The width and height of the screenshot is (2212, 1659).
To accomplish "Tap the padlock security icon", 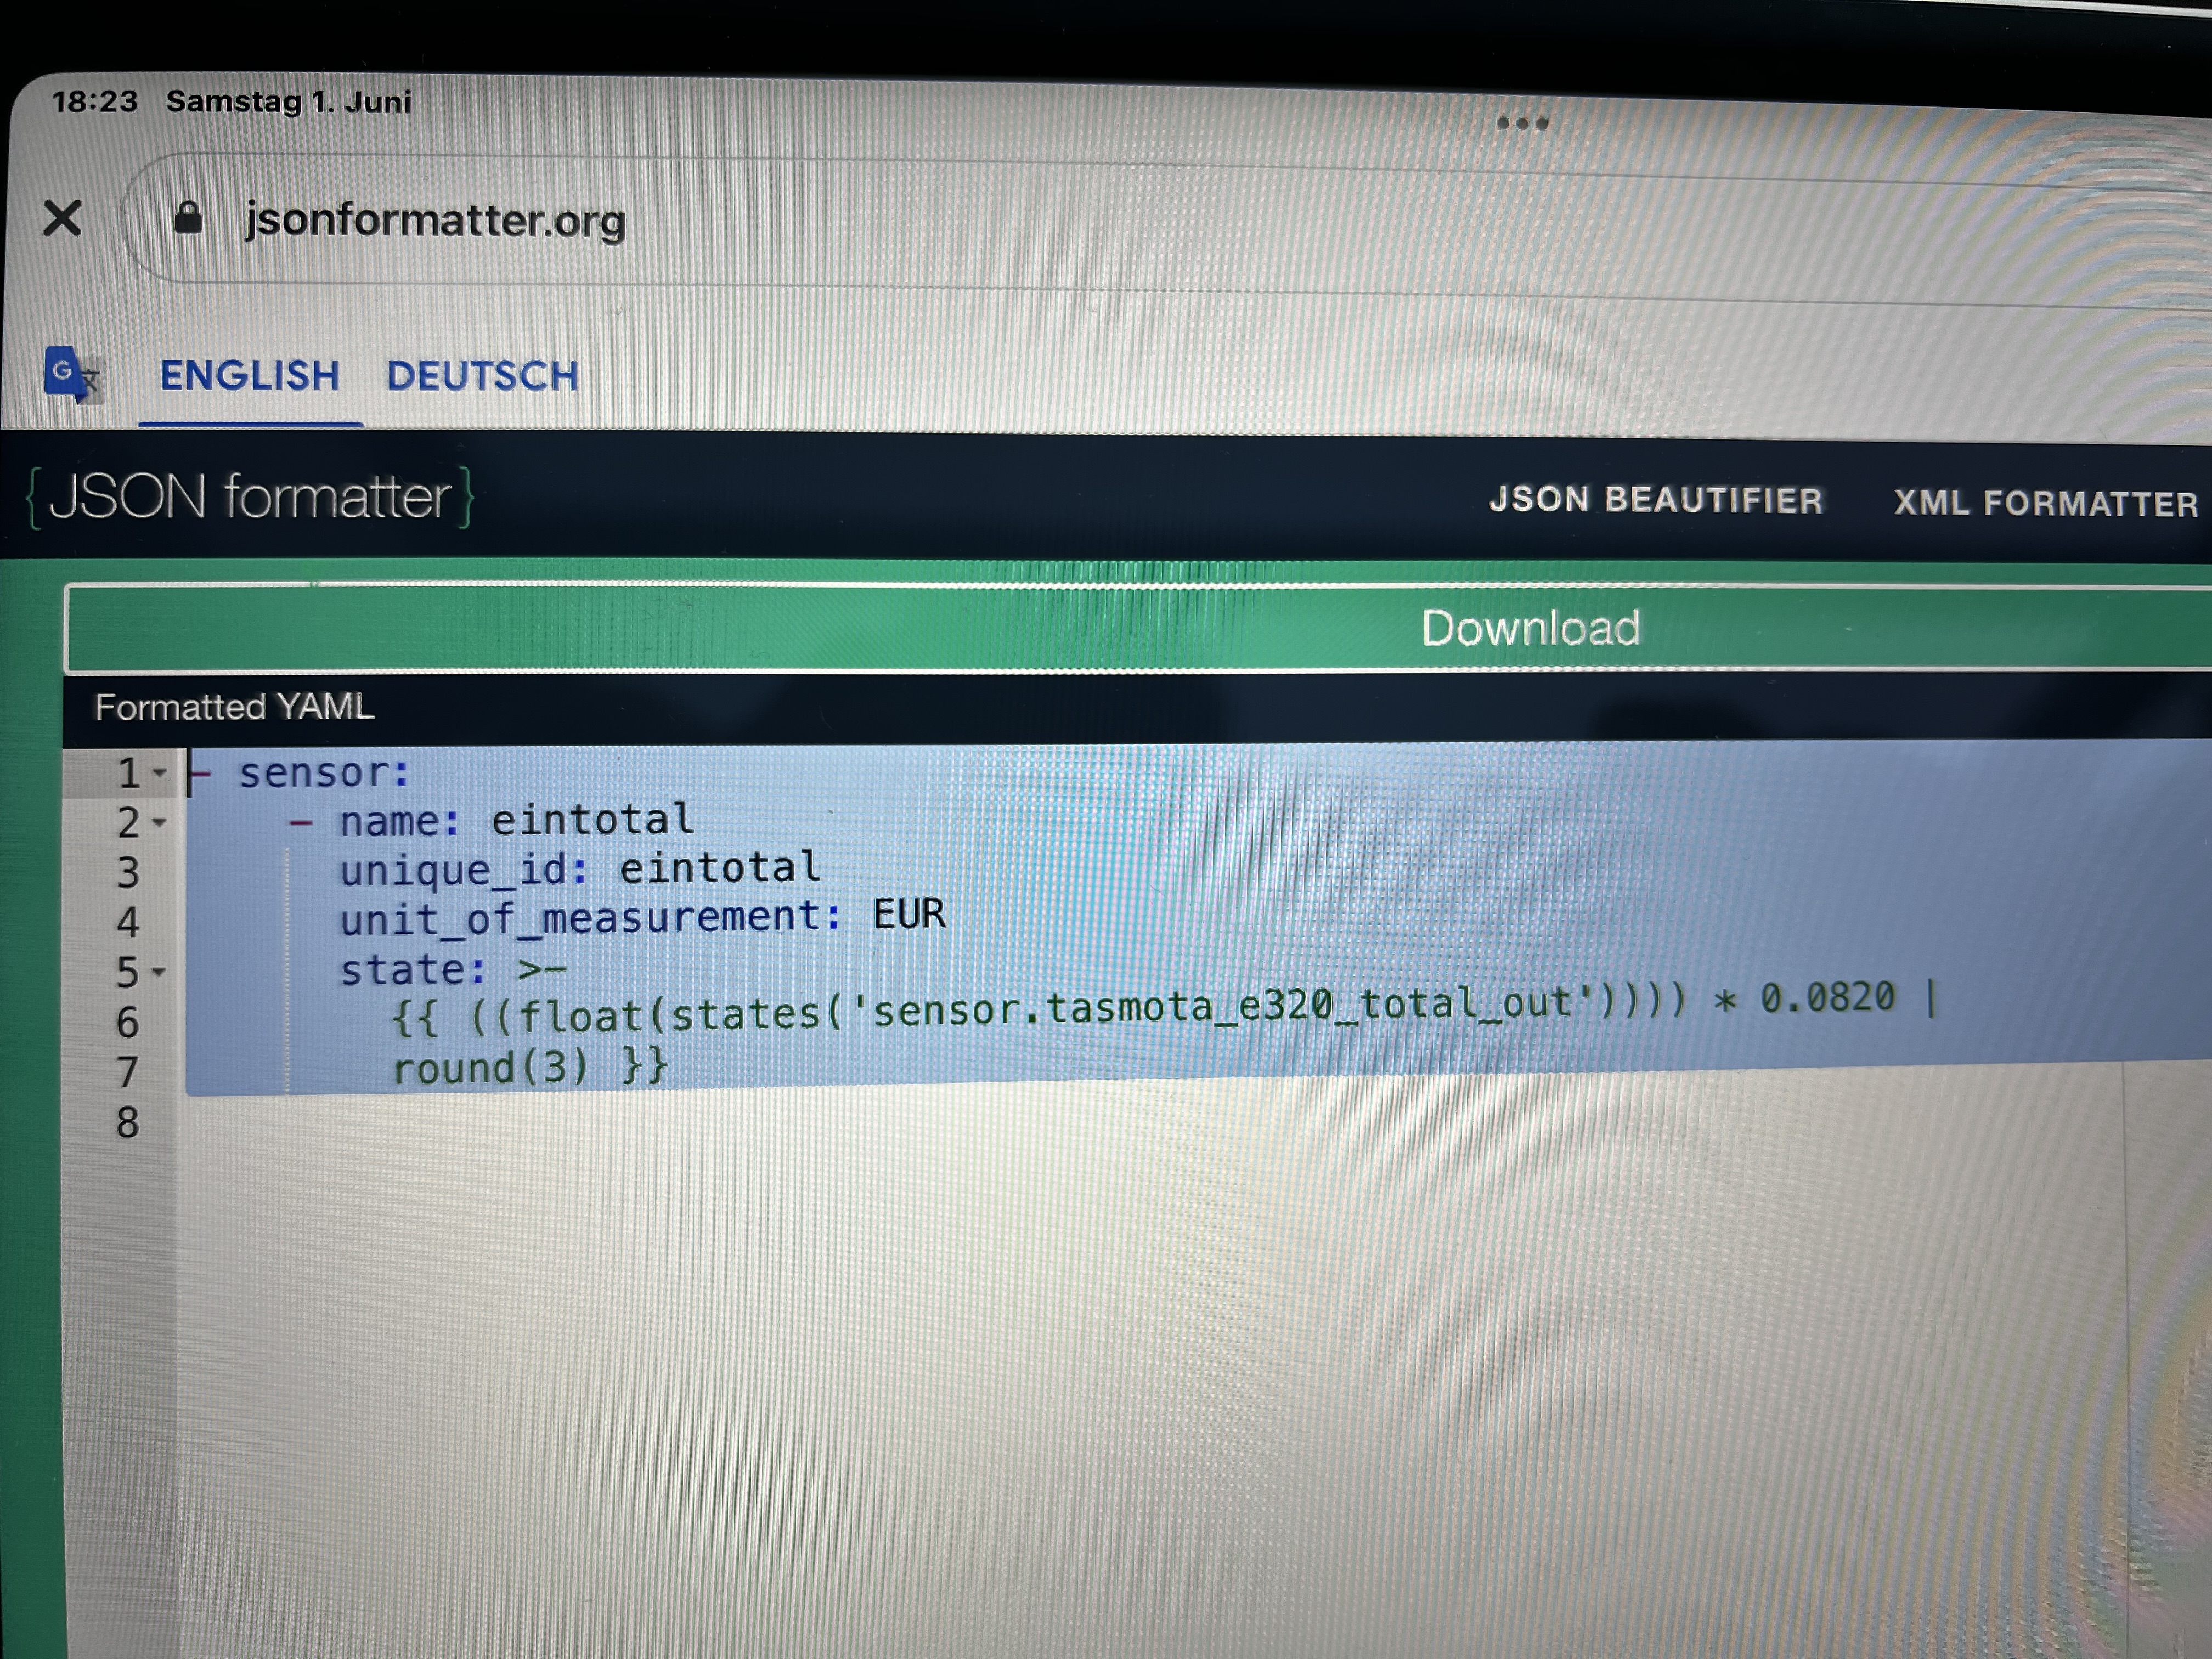I will tap(188, 217).
